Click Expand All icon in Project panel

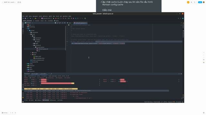58,23
